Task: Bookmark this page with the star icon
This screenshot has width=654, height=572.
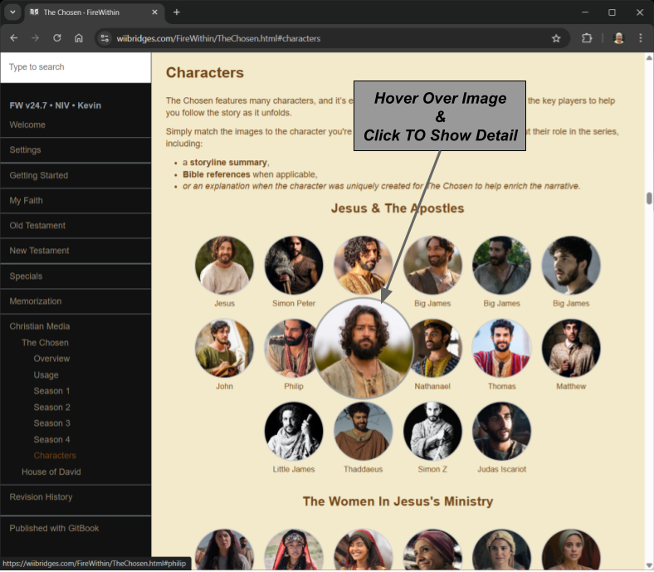Action: 556,38
